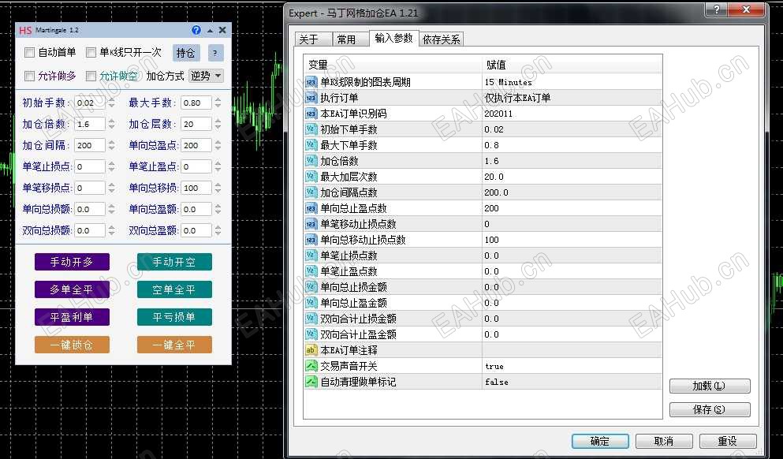Click the icon of 初始下单手数 row

click(x=311, y=129)
